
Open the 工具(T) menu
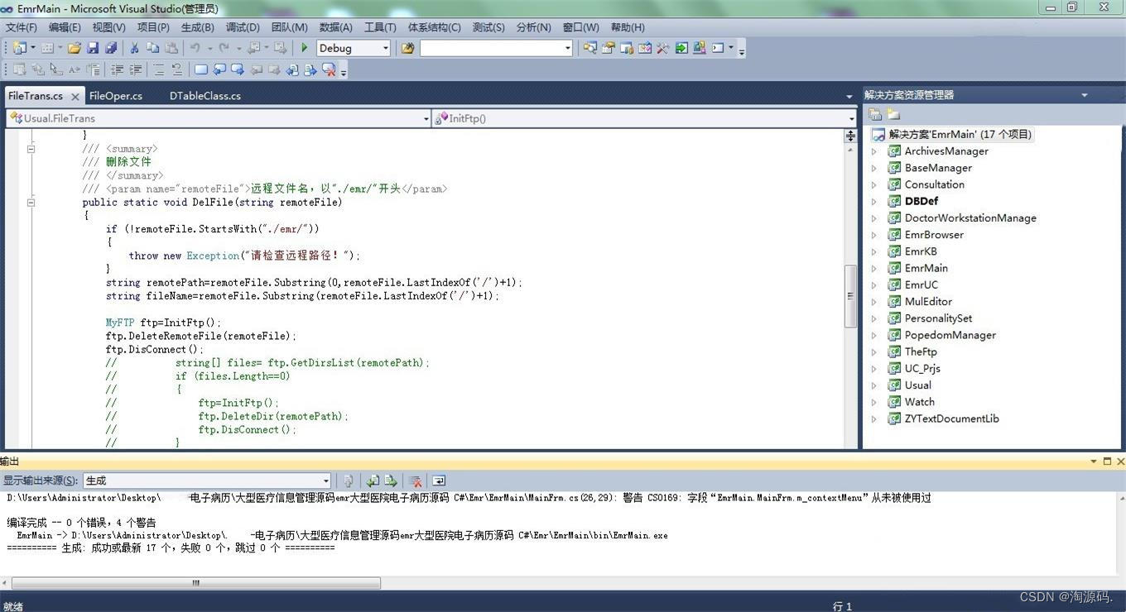(380, 27)
